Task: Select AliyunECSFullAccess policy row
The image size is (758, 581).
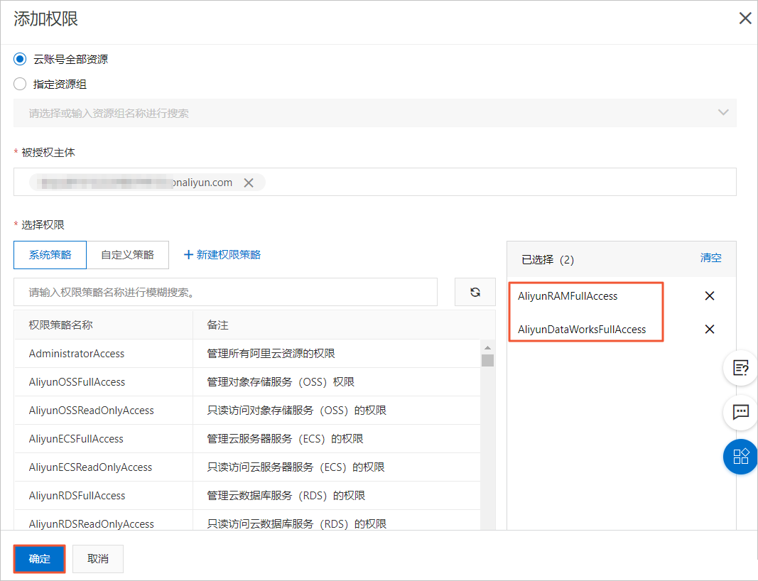Action: point(247,439)
